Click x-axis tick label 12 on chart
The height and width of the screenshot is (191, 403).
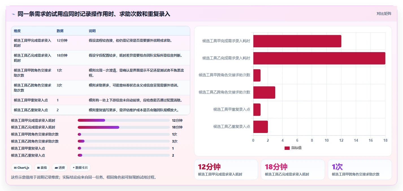point(341,140)
